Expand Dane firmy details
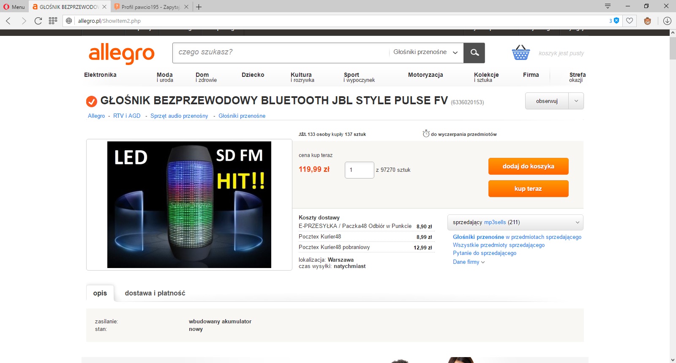Image resolution: width=676 pixels, height=363 pixels. 469,262
